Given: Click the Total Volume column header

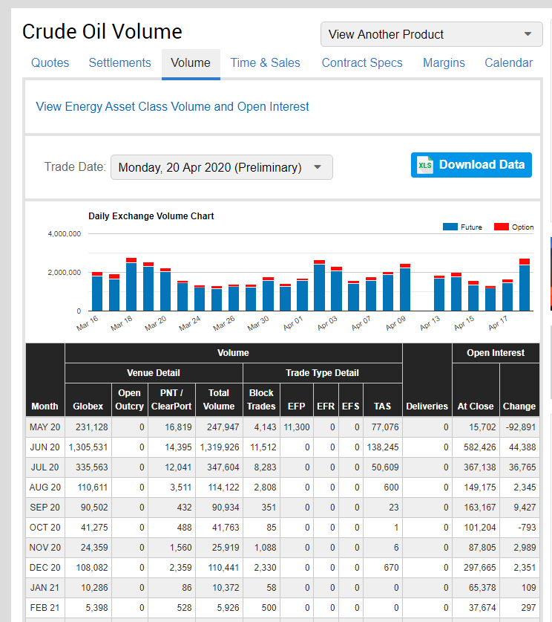Looking at the screenshot, I should point(219,399).
